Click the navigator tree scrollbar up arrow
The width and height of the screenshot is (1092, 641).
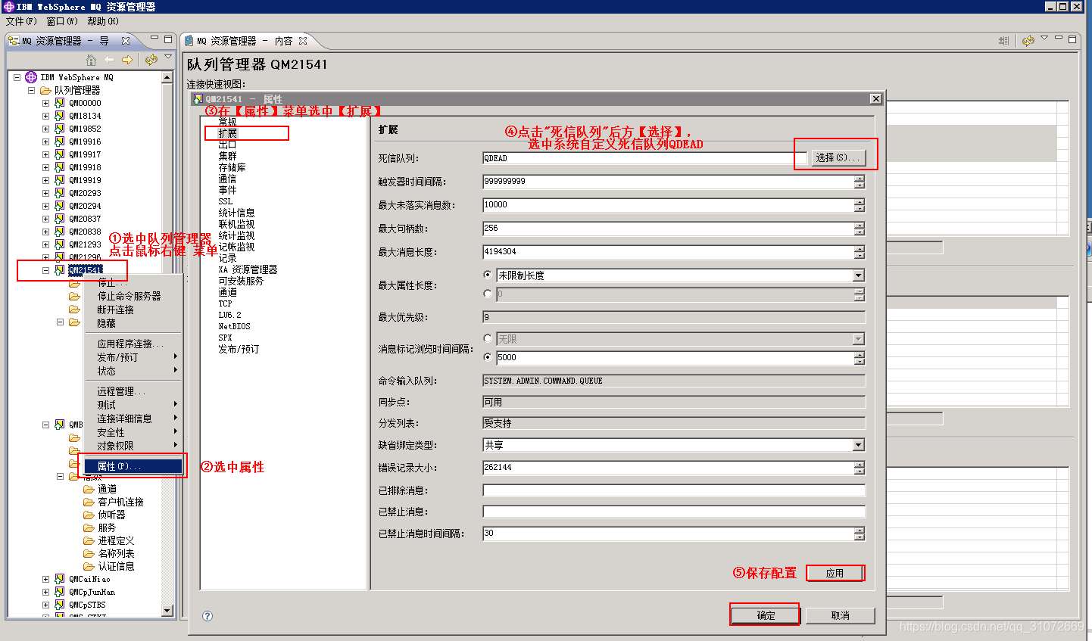tap(167, 77)
